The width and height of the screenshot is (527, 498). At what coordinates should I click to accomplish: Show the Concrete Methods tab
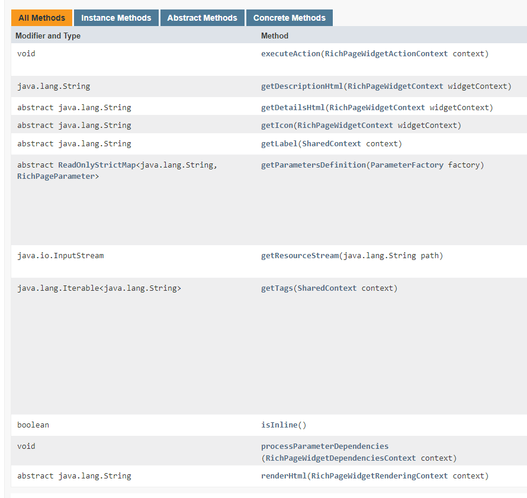pos(289,18)
